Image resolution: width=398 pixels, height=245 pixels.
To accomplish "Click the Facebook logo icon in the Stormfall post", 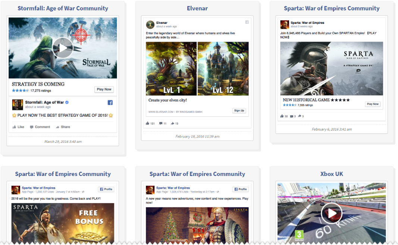I will tap(110, 103).
